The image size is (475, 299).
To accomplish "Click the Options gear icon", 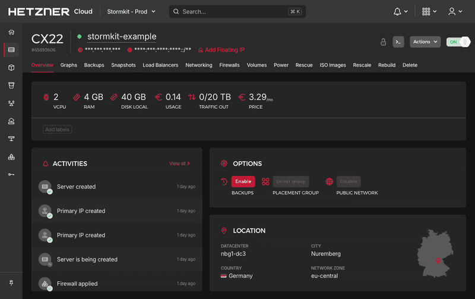I will point(224,163).
